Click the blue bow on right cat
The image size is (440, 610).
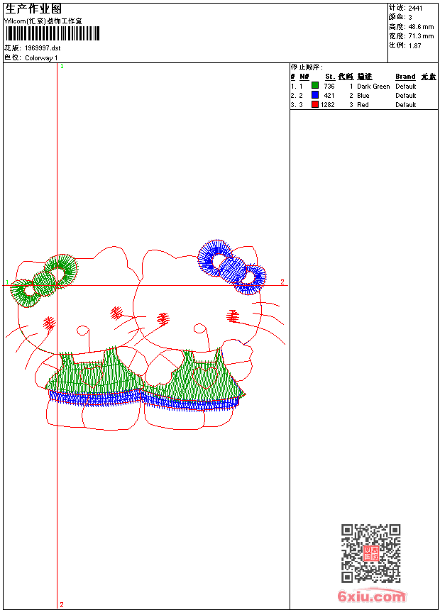232,267
